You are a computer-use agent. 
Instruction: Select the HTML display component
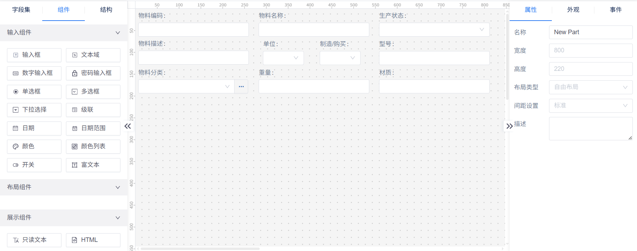tap(93, 240)
